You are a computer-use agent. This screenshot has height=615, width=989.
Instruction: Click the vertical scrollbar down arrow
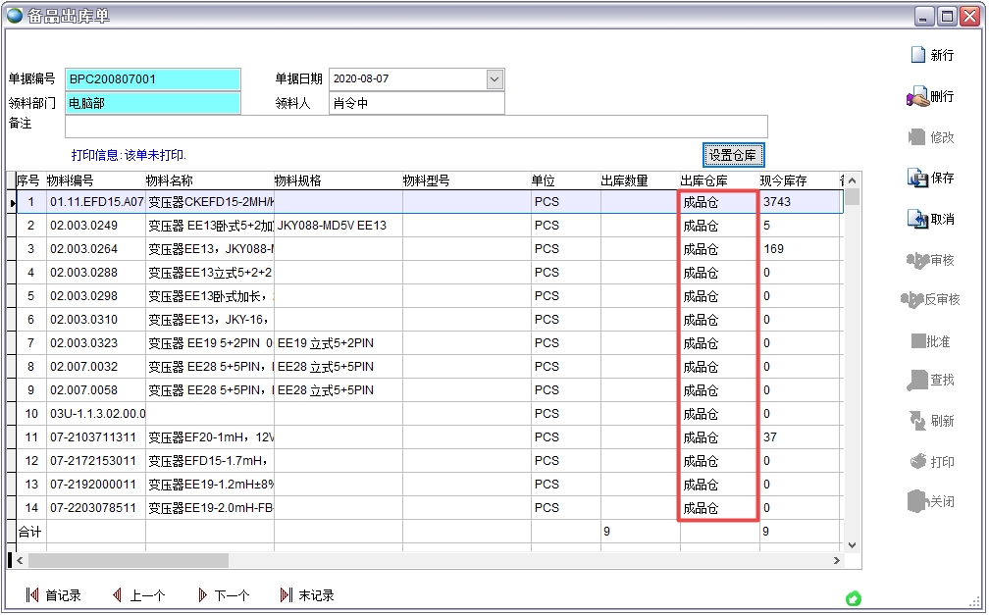tap(851, 545)
